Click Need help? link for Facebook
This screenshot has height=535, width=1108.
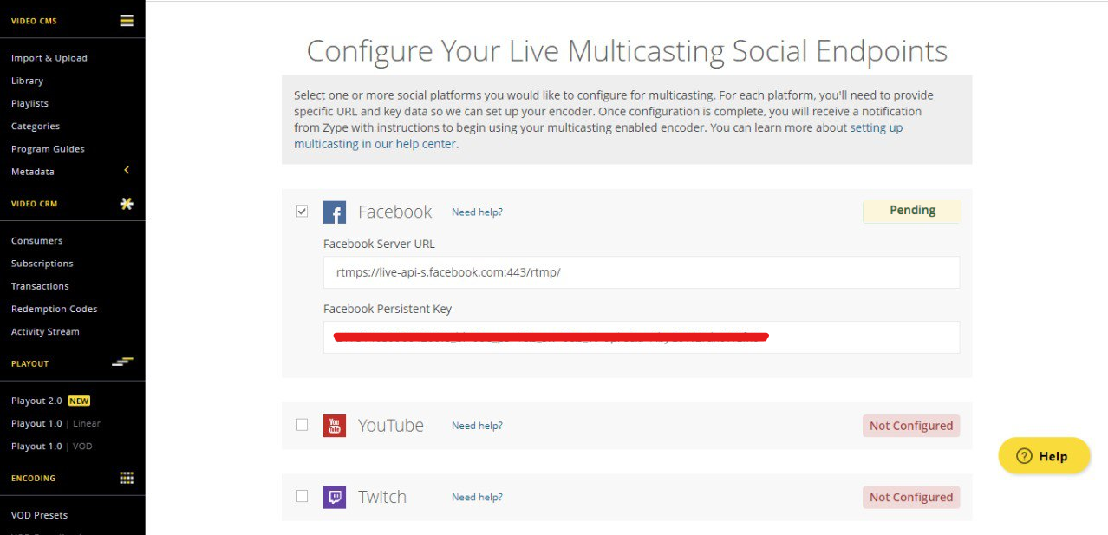click(x=477, y=212)
